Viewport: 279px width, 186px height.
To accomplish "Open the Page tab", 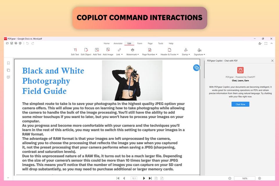I will pos(150,43).
